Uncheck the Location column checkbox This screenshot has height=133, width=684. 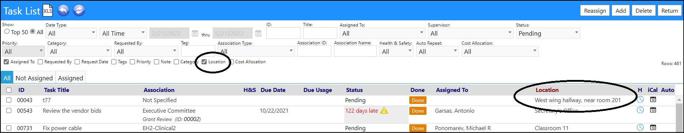pos(204,62)
